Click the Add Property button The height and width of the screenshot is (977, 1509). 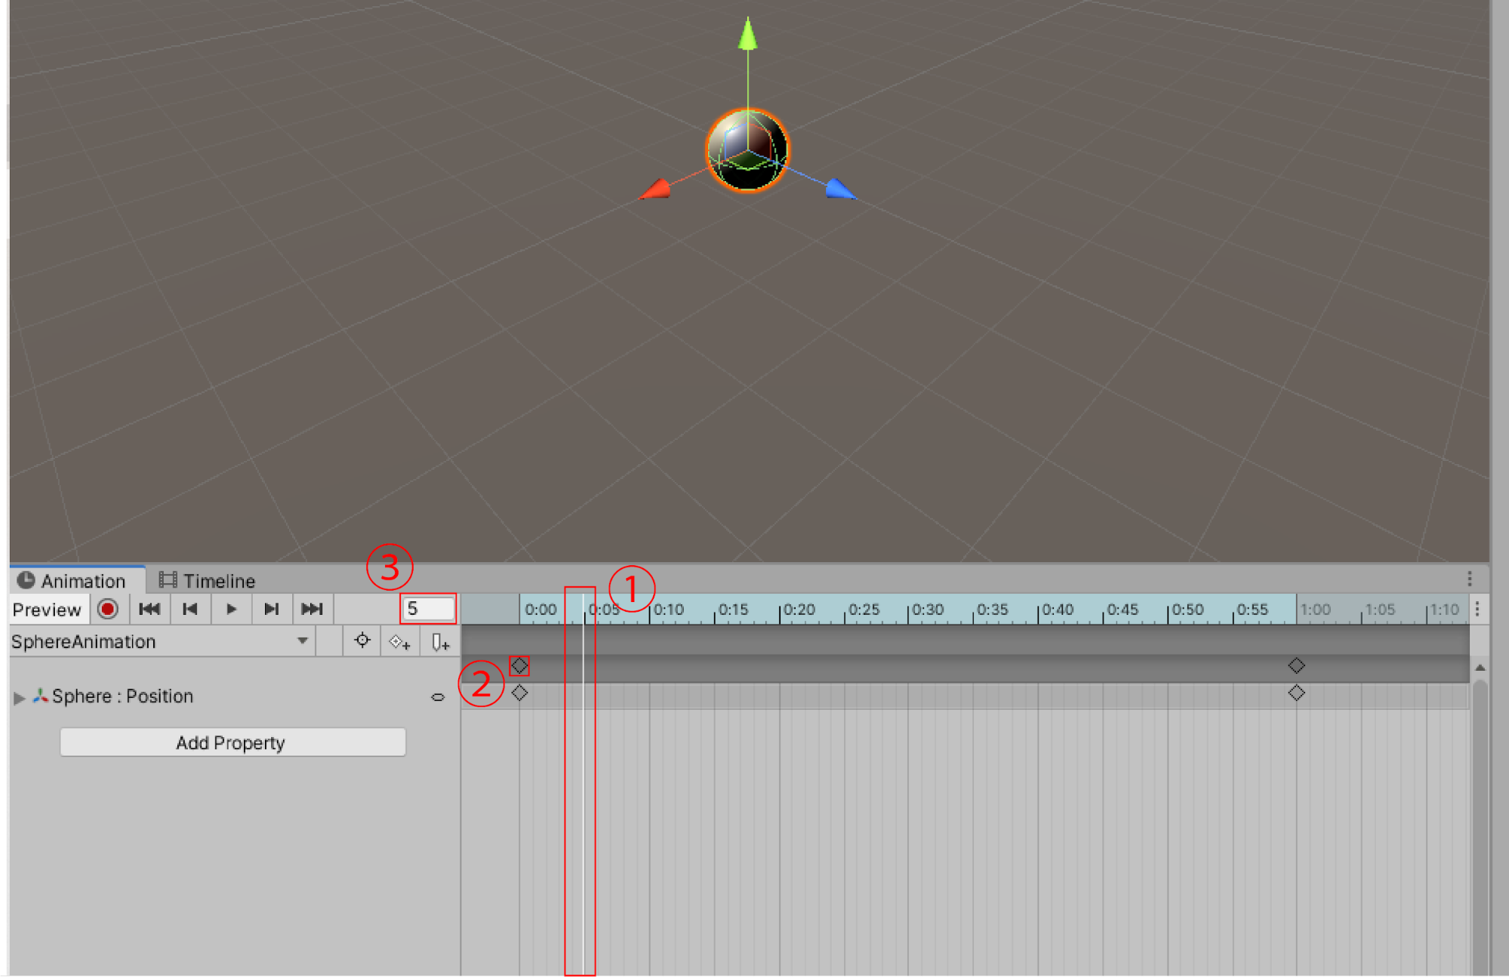[233, 742]
